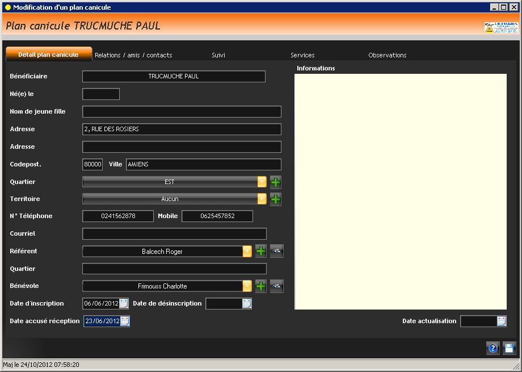
Task: Add a new Référent with green plus
Action: 260,251
